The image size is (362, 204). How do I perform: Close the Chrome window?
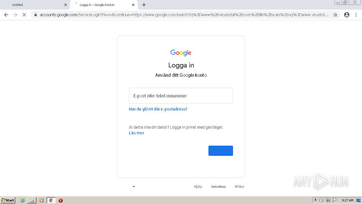pyautogui.click(x=355, y=3)
